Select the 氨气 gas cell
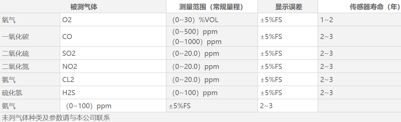Screen dimensions: 401x122 30,106
